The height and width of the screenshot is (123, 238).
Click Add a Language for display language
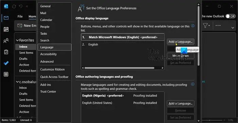181,42
